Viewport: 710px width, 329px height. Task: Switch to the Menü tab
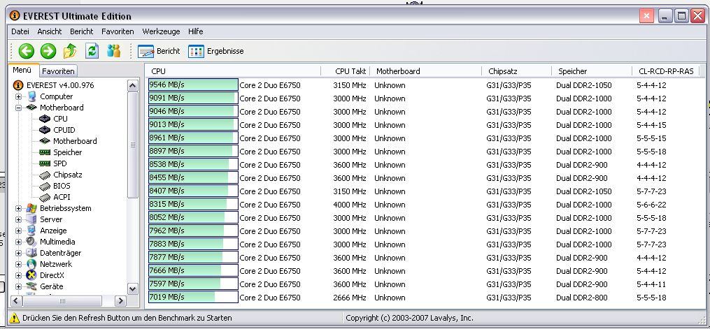pos(22,70)
